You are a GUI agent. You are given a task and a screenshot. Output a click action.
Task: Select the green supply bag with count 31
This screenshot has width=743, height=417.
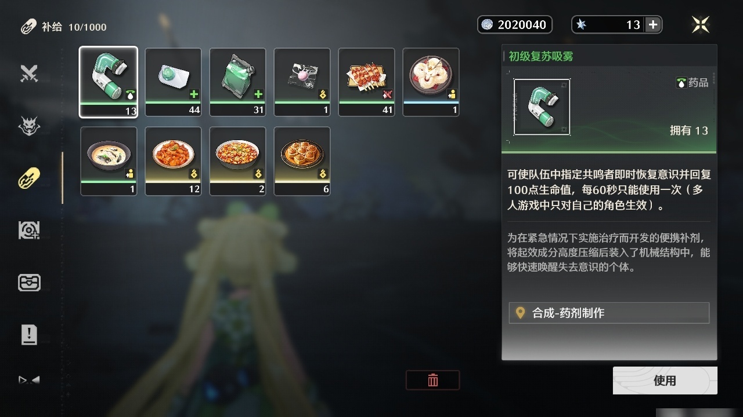point(237,82)
